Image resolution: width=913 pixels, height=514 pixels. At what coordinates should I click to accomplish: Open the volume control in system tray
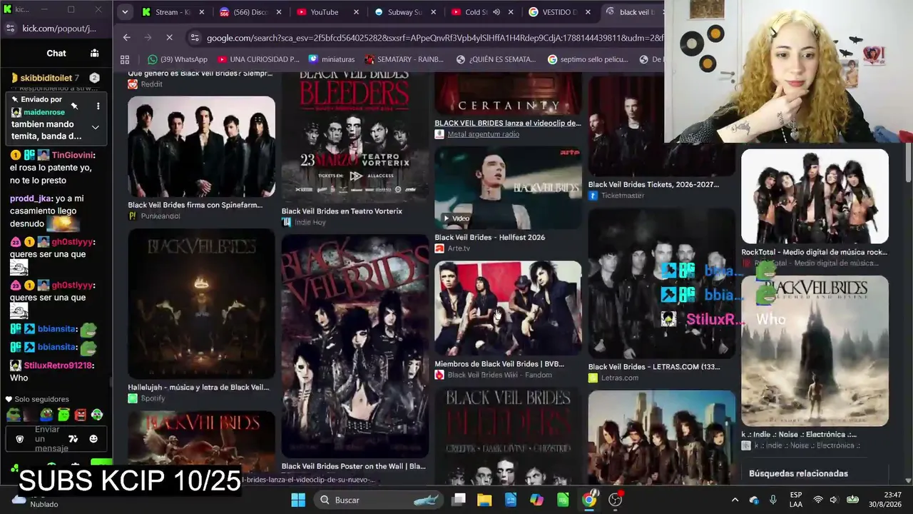coord(833,500)
